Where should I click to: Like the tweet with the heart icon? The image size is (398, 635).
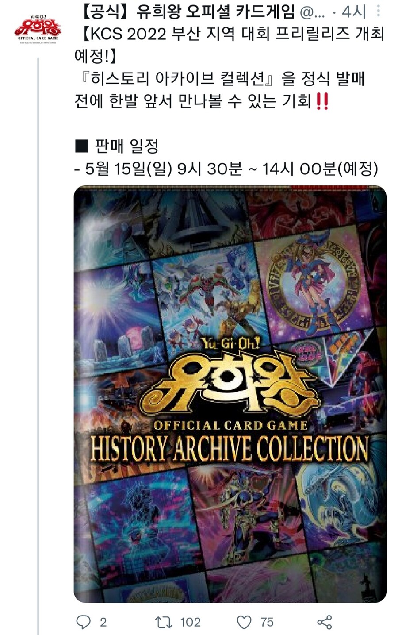(244, 622)
